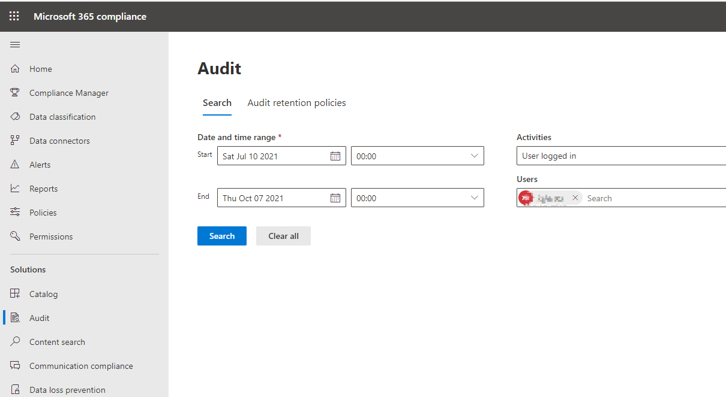Click Microsoft 365 compliance header title

(90, 16)
